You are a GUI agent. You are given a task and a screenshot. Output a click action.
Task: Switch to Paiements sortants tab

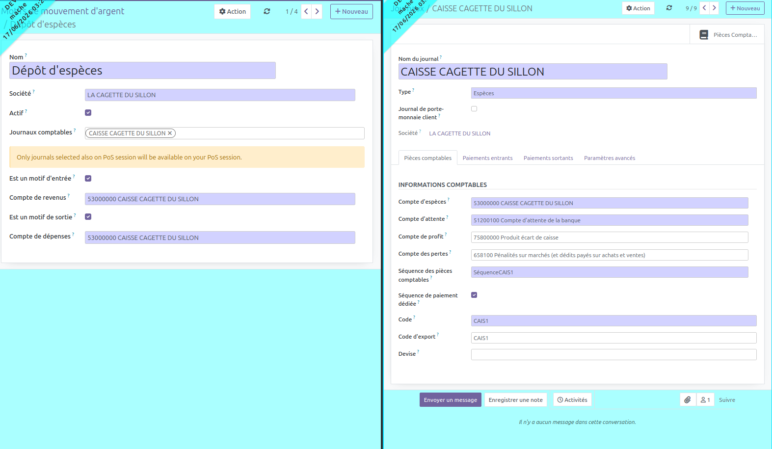tap(548, 158)
